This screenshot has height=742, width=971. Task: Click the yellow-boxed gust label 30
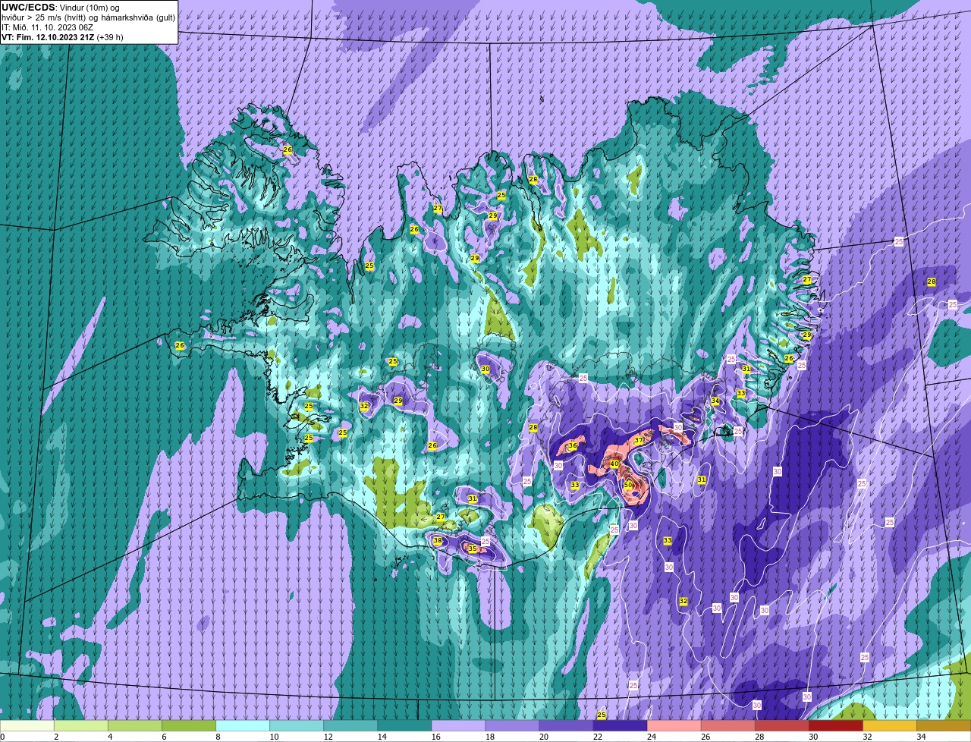(x=485, y=369)
